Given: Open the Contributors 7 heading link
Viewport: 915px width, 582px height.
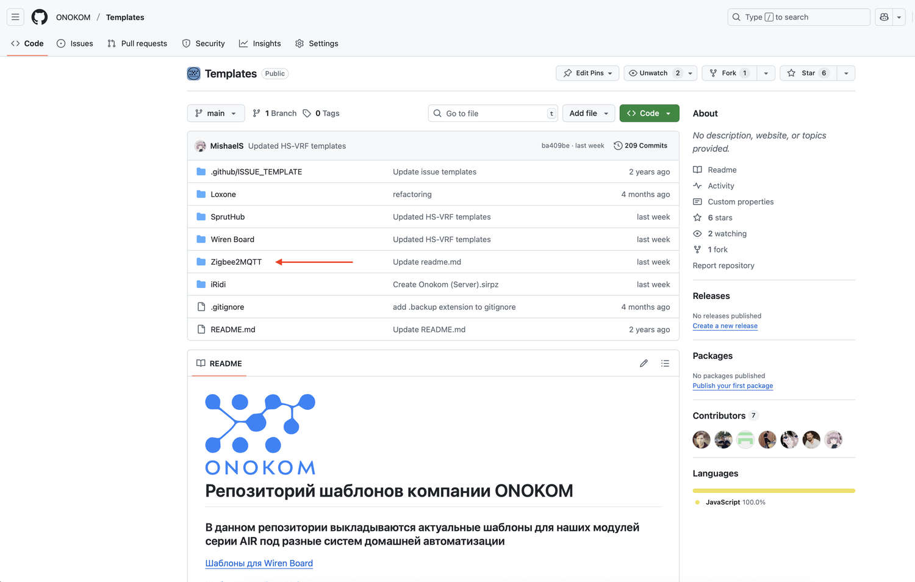Looking at the screenshot, I should [x=725, y=416].
